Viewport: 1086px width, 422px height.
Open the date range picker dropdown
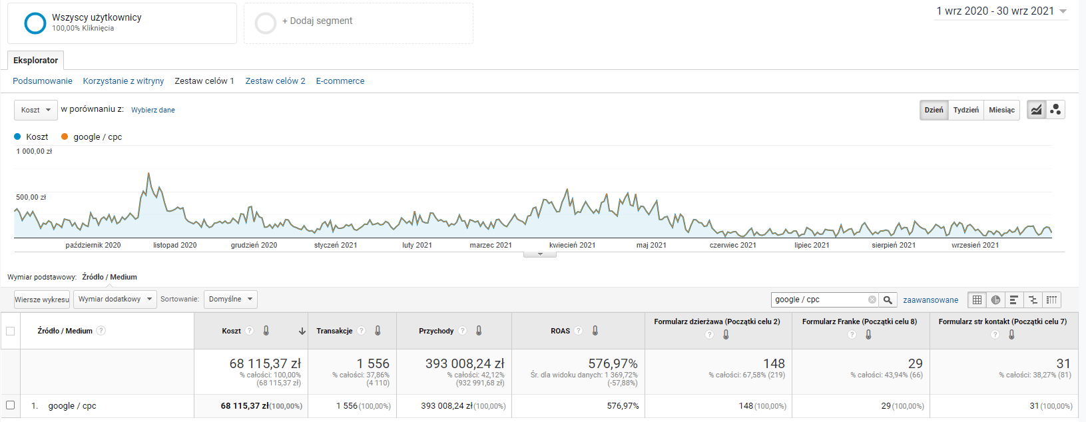pos(1001,11)
